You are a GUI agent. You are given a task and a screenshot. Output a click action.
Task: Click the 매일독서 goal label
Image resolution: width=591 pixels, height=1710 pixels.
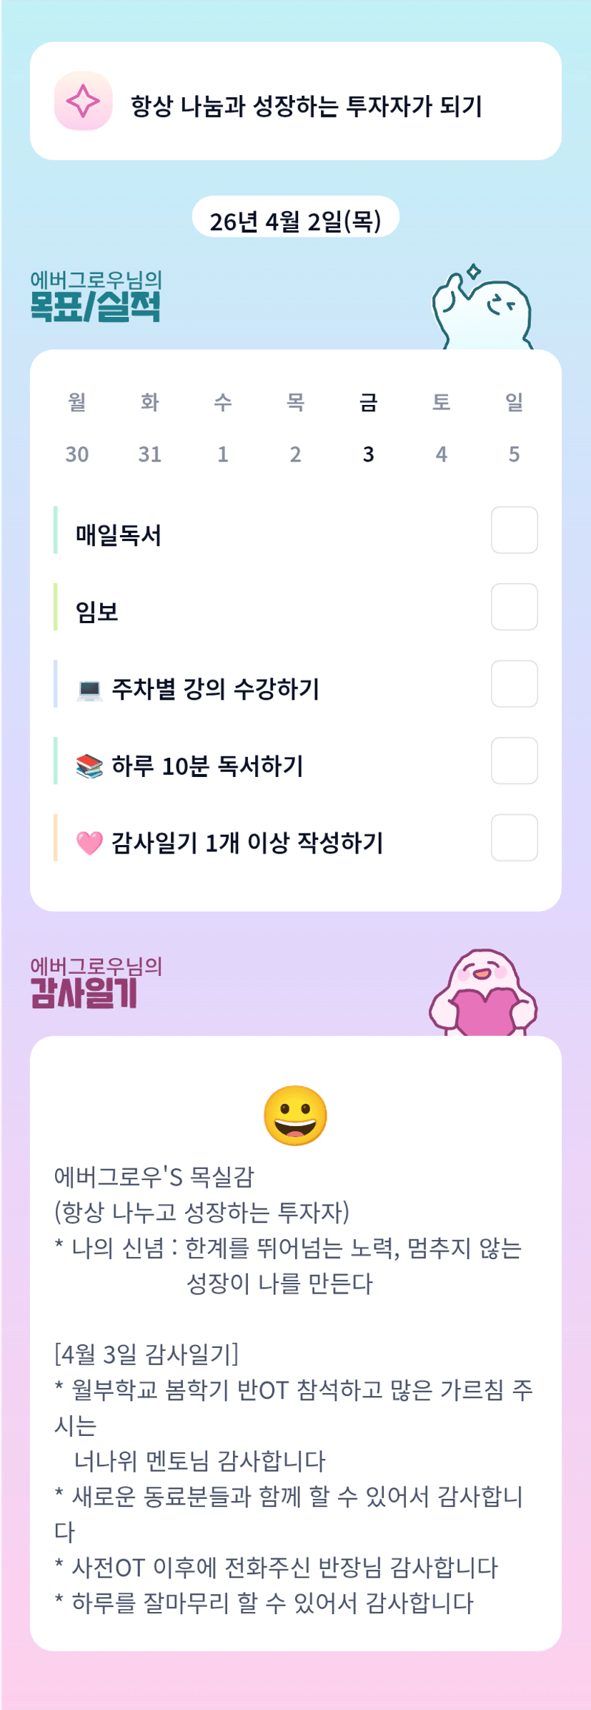(119, 535)
